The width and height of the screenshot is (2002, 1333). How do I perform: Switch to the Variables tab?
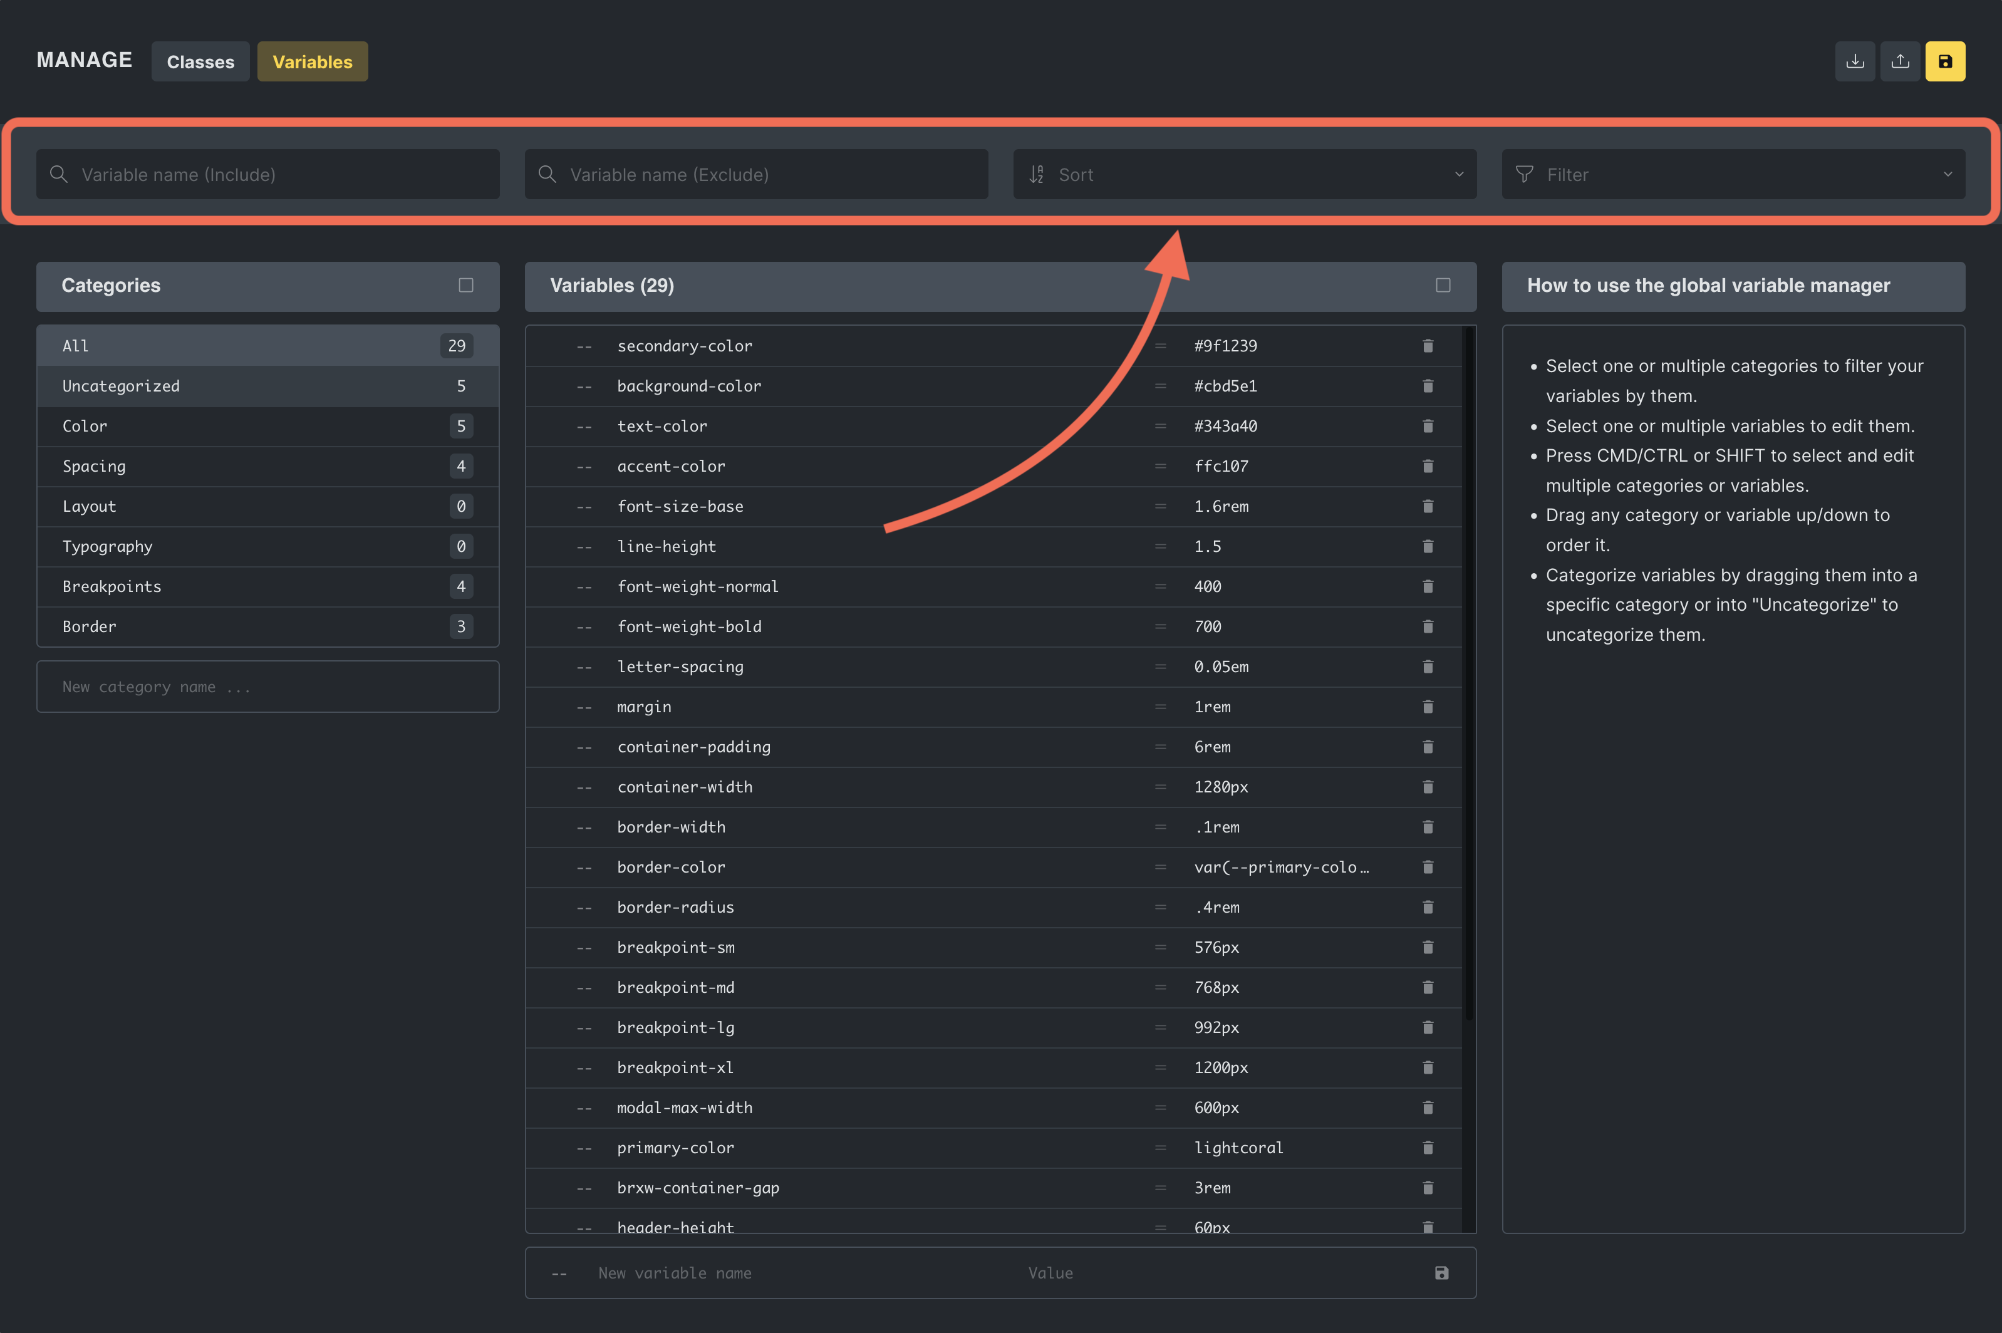(312, 62)
